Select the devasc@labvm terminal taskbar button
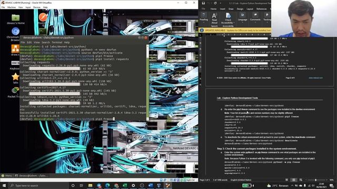This screenshot has height=189, width=337. (x=32, y=175)
